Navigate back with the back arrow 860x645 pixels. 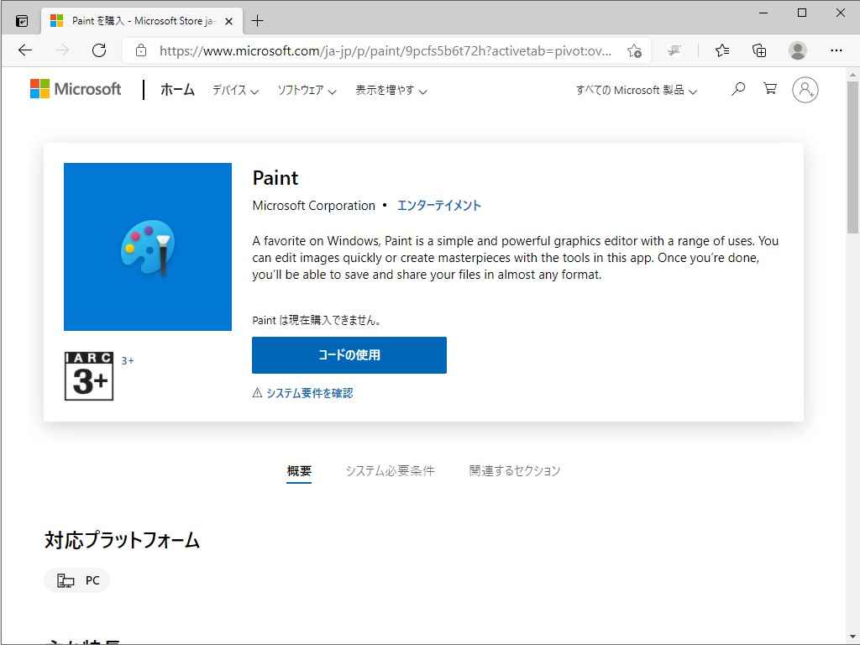click(24, 50)
